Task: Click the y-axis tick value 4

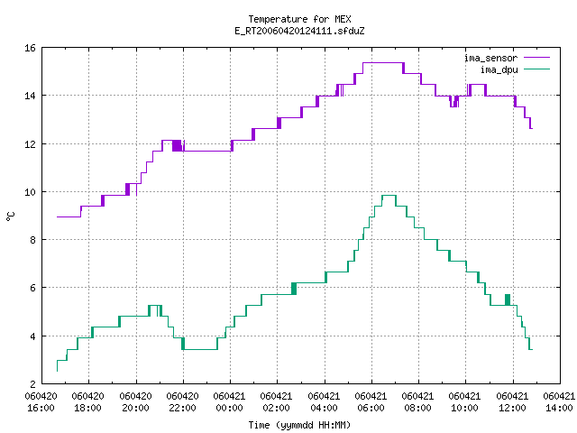Action: pyautogui.click(x=33, y=336)
